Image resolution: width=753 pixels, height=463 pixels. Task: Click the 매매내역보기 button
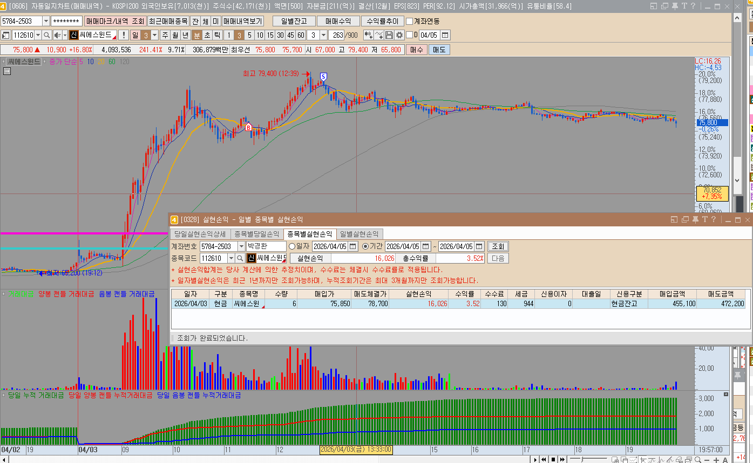pos(243,22)
